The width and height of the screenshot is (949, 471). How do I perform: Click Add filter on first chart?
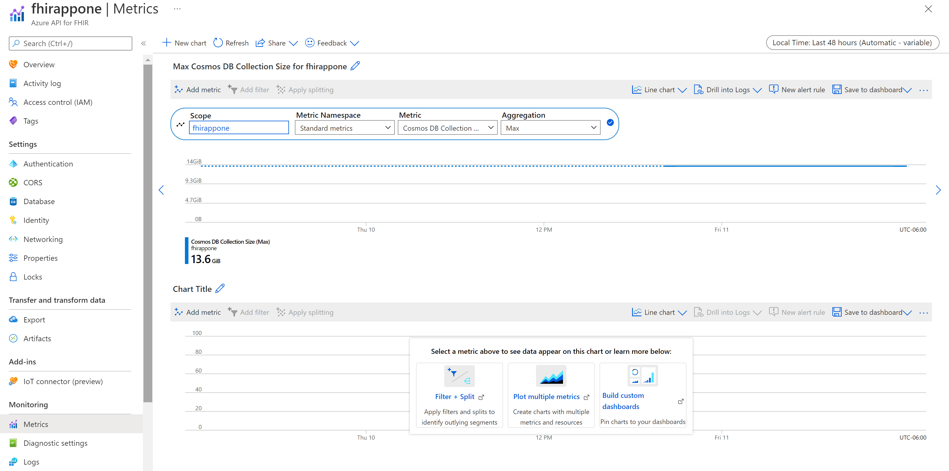click(249, 90)
